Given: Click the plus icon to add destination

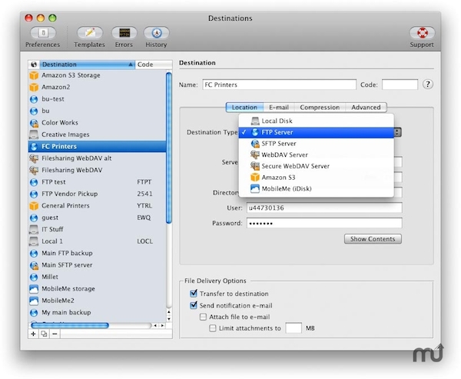Looking at the screenshot, I should point(33,334).
